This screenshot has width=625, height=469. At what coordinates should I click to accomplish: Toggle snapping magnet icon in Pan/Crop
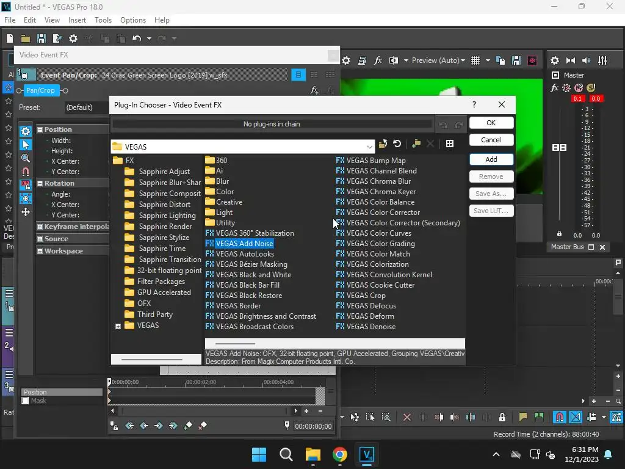click(x=26, y=172)
